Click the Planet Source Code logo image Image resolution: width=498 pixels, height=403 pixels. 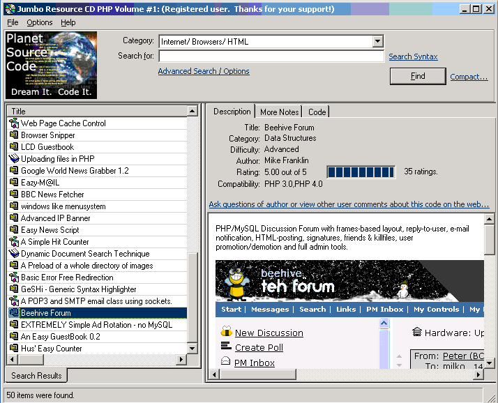[51, 65]
